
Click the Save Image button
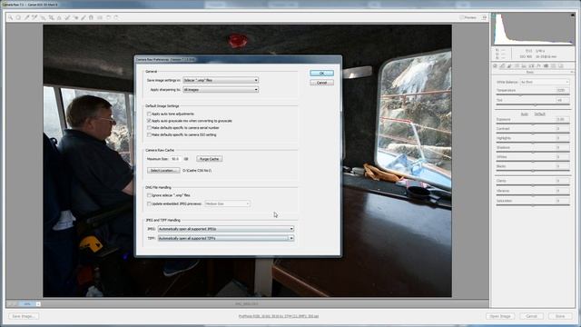24,316
